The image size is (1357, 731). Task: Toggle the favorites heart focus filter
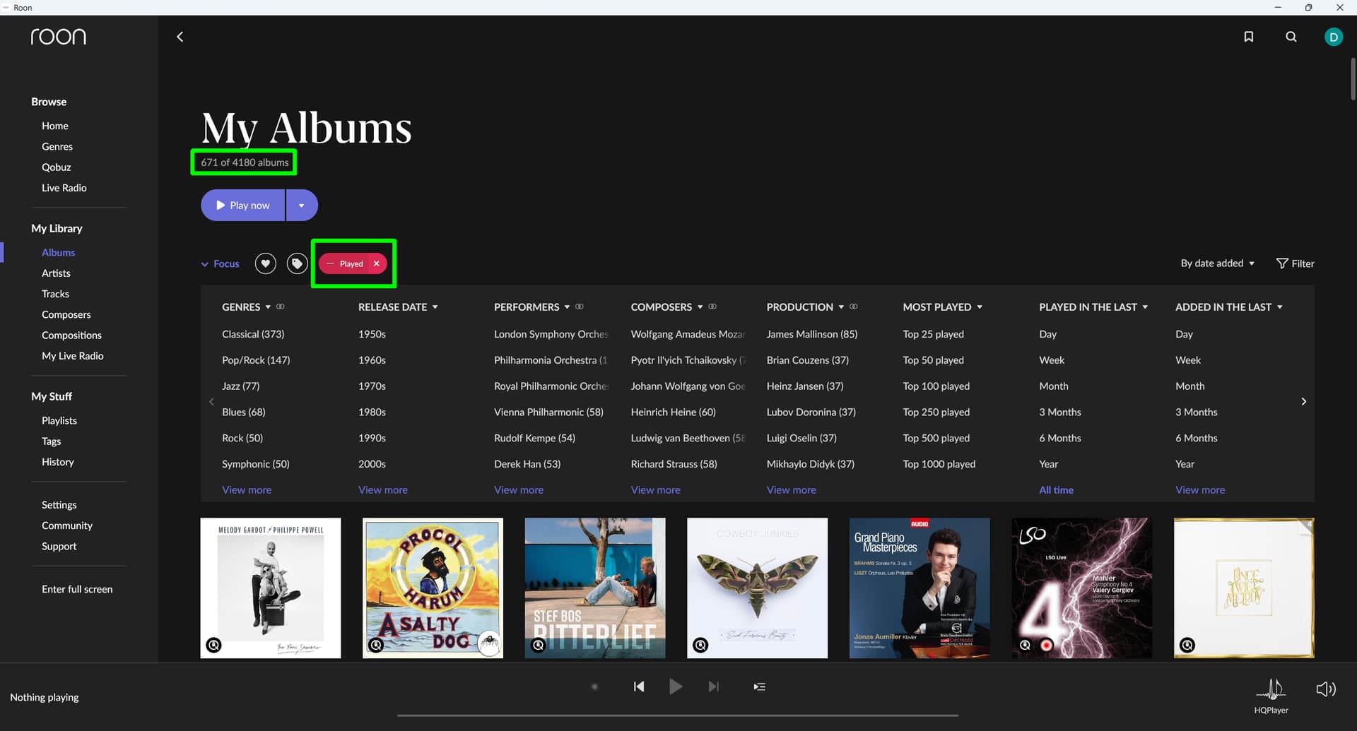(265, 263)
